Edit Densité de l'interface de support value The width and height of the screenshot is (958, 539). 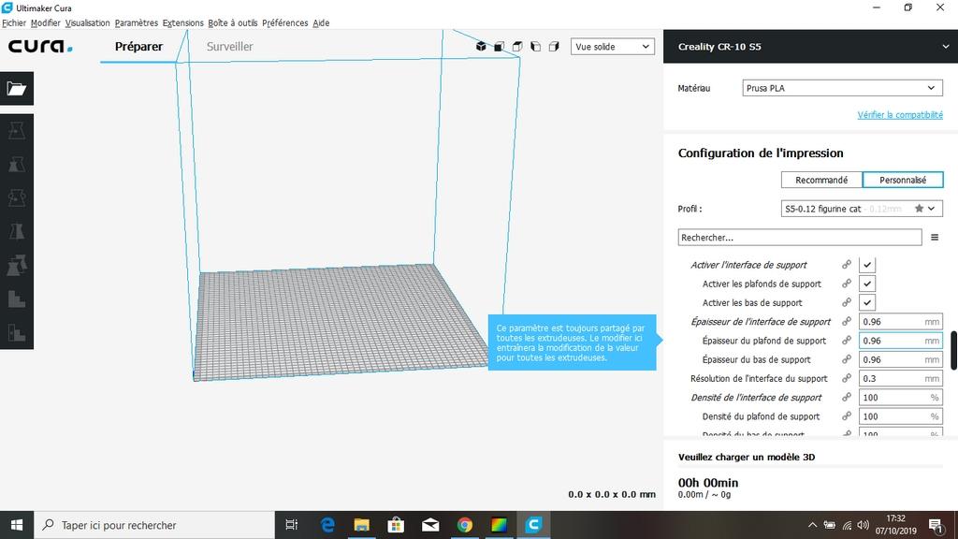[901, 397]
